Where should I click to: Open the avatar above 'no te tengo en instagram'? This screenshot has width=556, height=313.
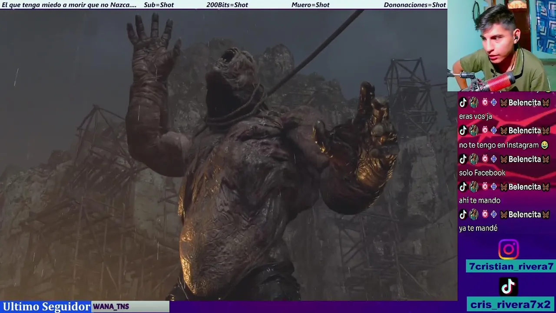tap(473, 130)
